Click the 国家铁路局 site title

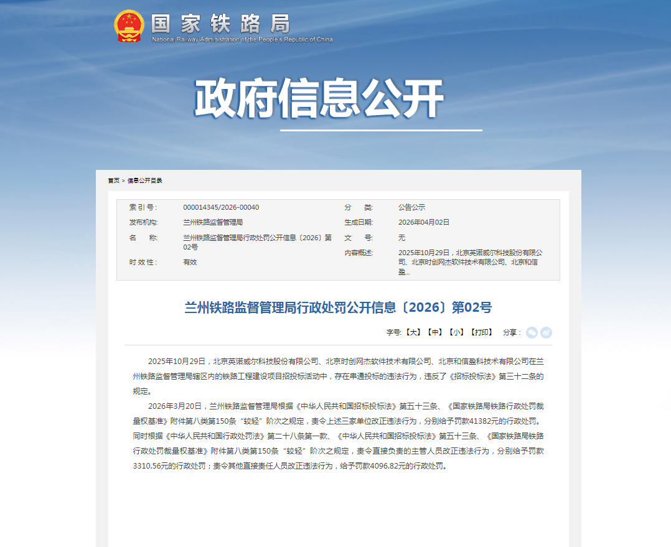pos(220,24)
